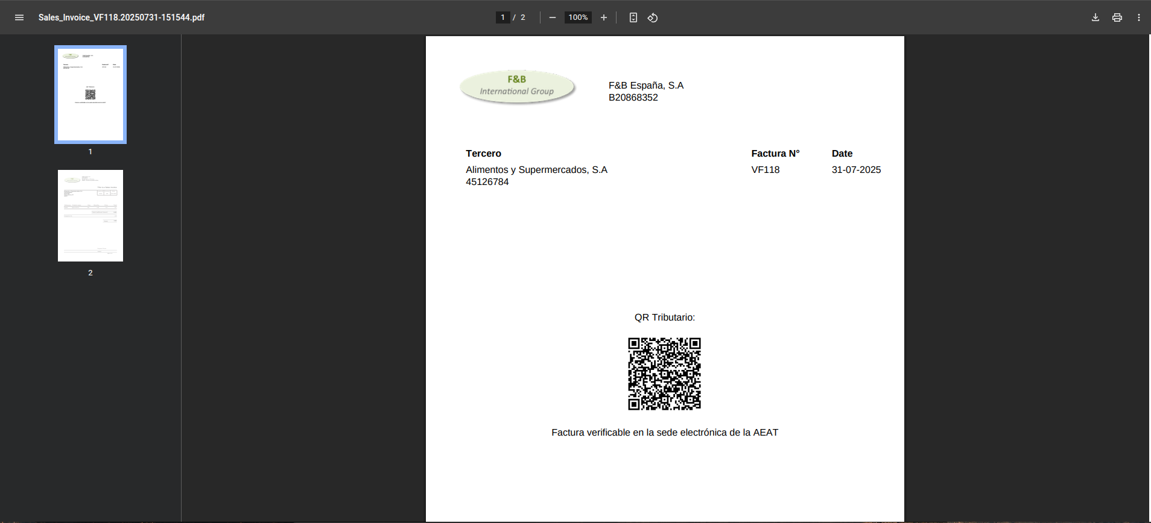Viewport: 1151px width, 523px height.
Task: Click the total page count 2
Action: [523, 17]
